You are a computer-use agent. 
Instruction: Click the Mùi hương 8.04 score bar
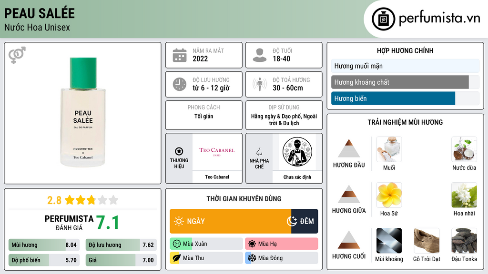44,245
